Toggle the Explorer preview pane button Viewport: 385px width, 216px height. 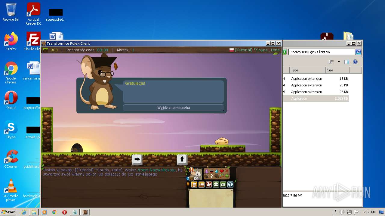pos(347,62)
